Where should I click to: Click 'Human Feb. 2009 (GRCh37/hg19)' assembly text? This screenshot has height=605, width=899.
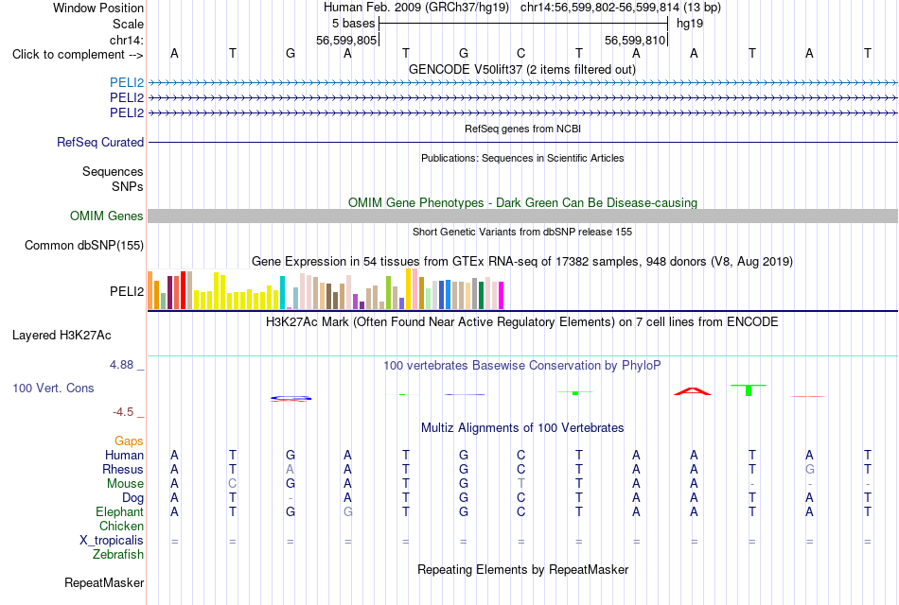pos(416,8)
